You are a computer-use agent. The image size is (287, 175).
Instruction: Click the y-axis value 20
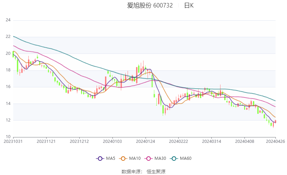tap(8, 53)
